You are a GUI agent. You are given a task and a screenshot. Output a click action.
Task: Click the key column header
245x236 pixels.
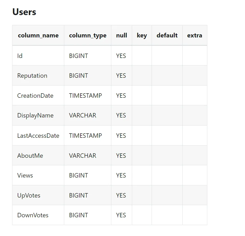142,35
